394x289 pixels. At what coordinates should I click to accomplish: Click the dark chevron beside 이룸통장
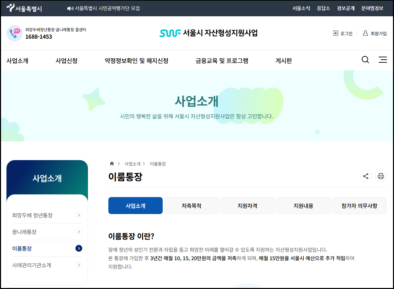79,248
